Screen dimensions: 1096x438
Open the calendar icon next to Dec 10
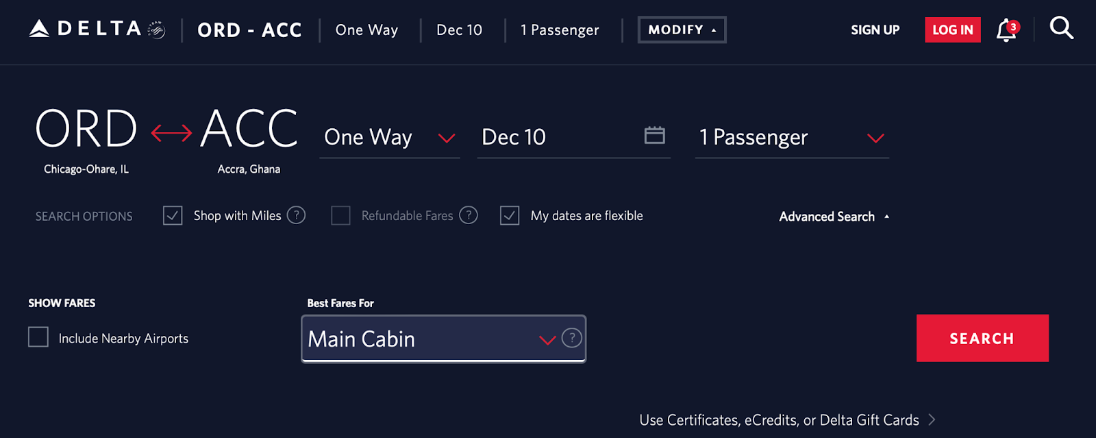click(654, 135)
